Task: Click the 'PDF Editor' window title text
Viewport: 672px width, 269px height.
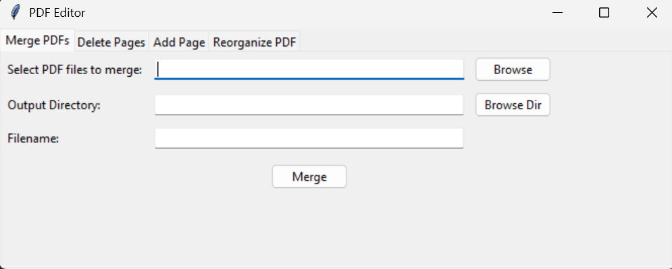Action: point(57,13)
